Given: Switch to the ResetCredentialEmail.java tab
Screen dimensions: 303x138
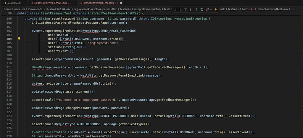Looking at the screenshot, I should [x=51, y=3].
